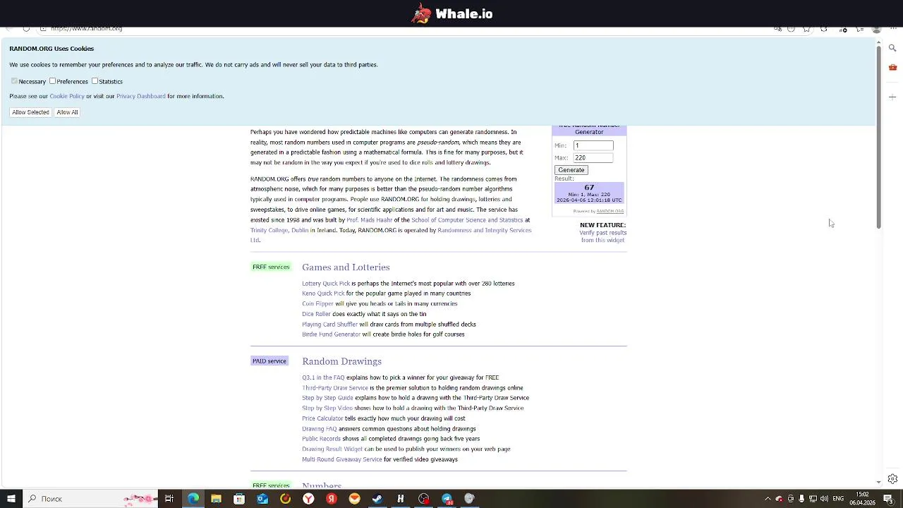Open Outlook from taskbar
This screenshot has height=508, width=903.
pyautogui.click(x=262, y=499)
